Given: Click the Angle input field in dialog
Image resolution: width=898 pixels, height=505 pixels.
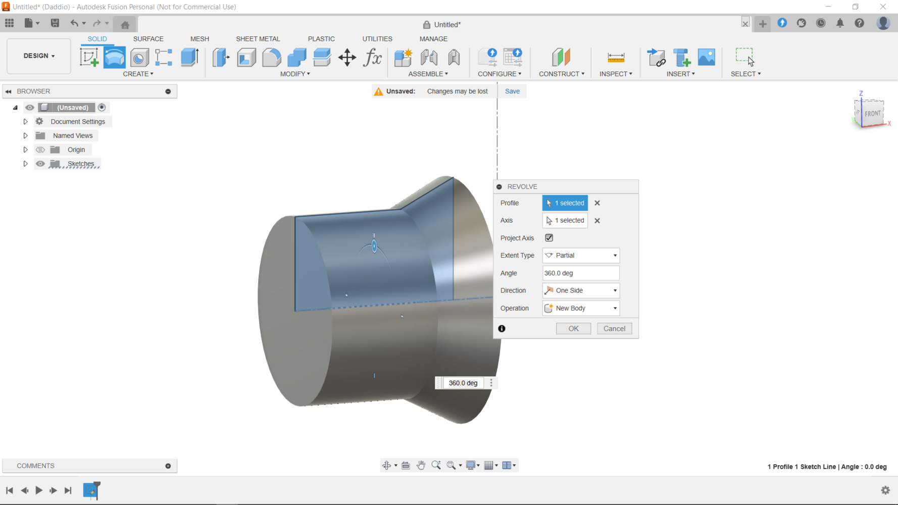Looking at the screenshot, I should coord(581,273).
